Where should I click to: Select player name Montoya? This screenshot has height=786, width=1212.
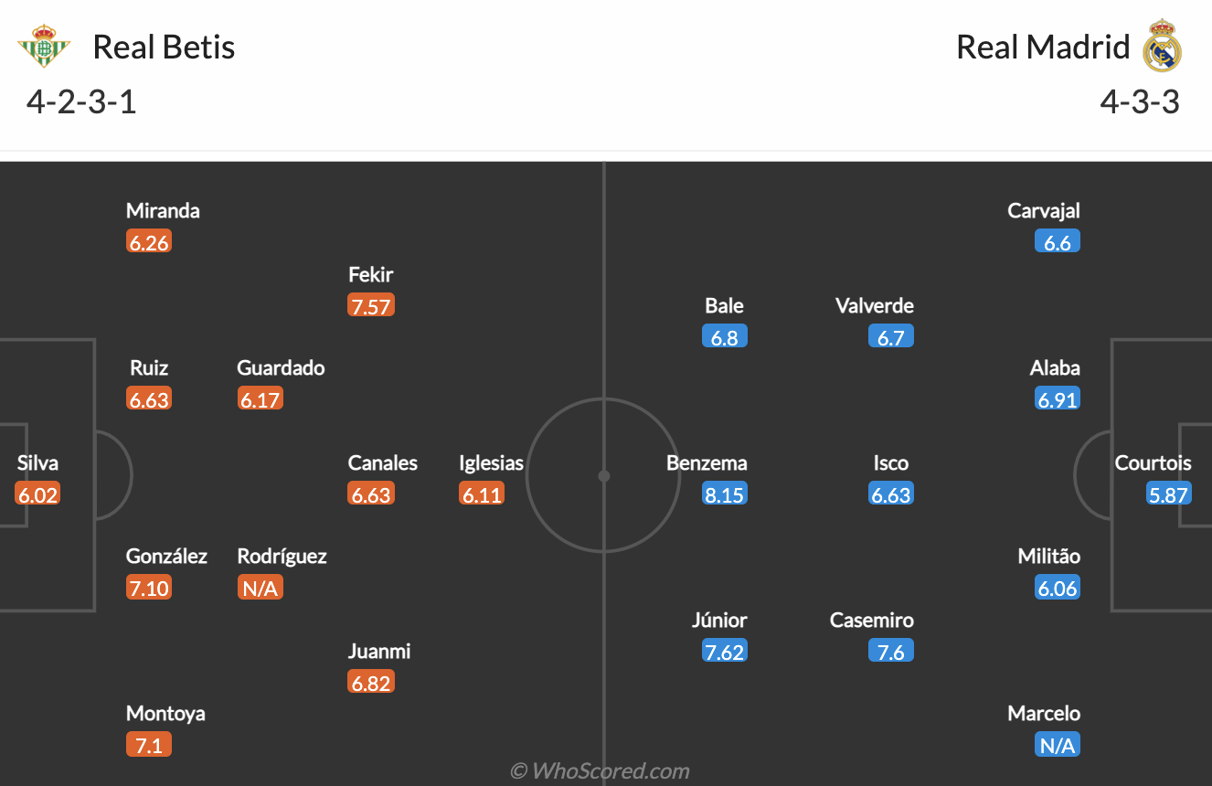coord(165,714)
